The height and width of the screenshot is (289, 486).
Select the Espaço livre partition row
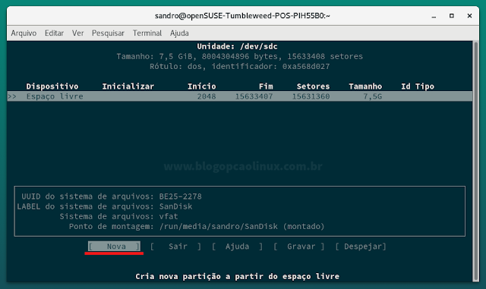pyautogui.click(x=240, y=96)
